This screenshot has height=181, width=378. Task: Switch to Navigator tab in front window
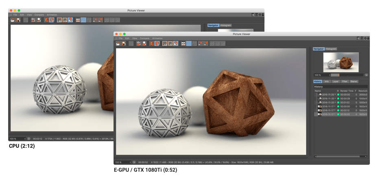point(319,49)
